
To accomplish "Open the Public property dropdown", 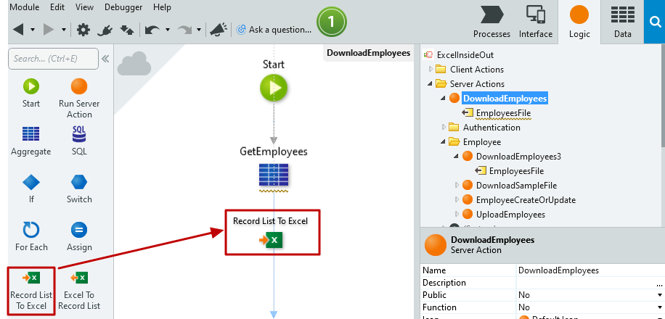I will 660,295.
